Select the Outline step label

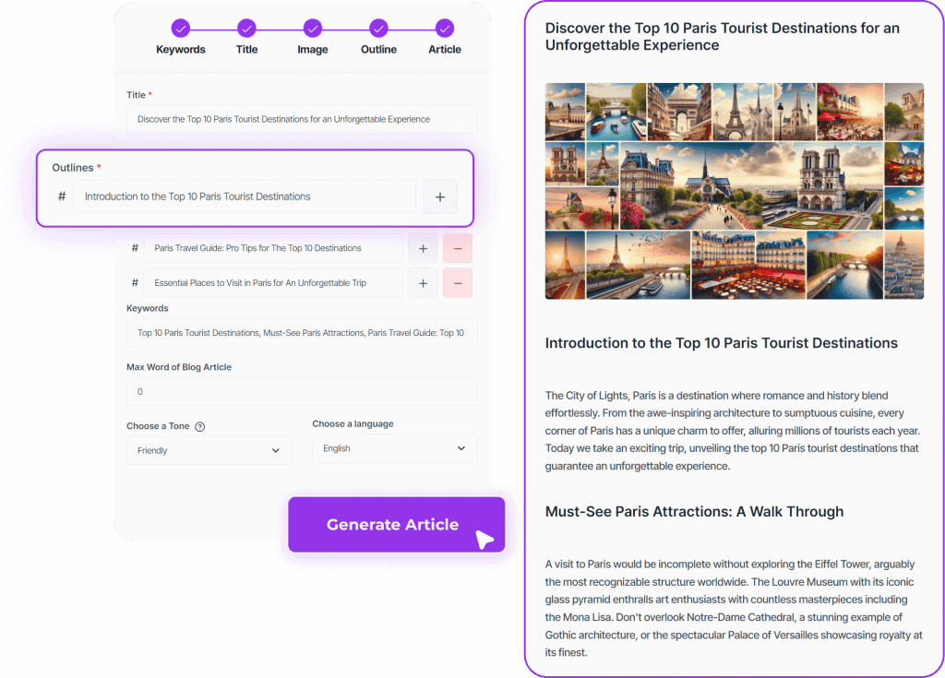pyautogui.click(x=378, y=50)
